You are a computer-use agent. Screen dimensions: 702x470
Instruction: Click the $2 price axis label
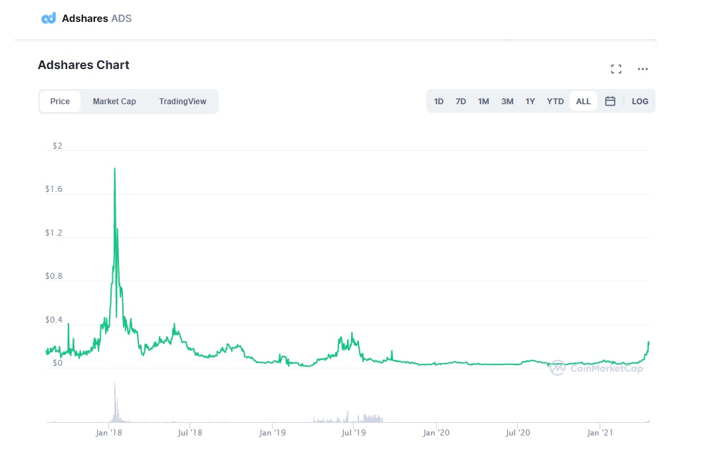[57, 146]
